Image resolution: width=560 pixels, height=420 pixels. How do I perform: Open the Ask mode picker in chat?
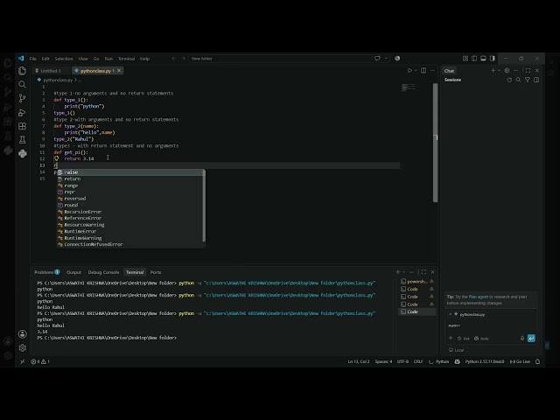(x=463, y=339)
